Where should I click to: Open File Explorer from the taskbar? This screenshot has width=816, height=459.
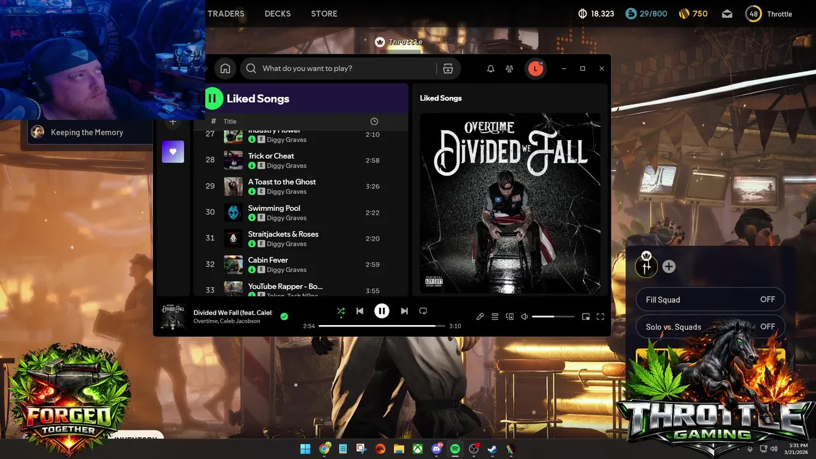tap(399, 449)
